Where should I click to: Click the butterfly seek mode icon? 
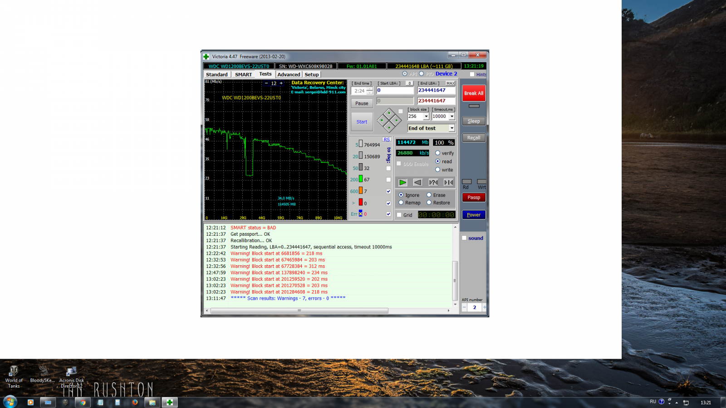(449, 182)
